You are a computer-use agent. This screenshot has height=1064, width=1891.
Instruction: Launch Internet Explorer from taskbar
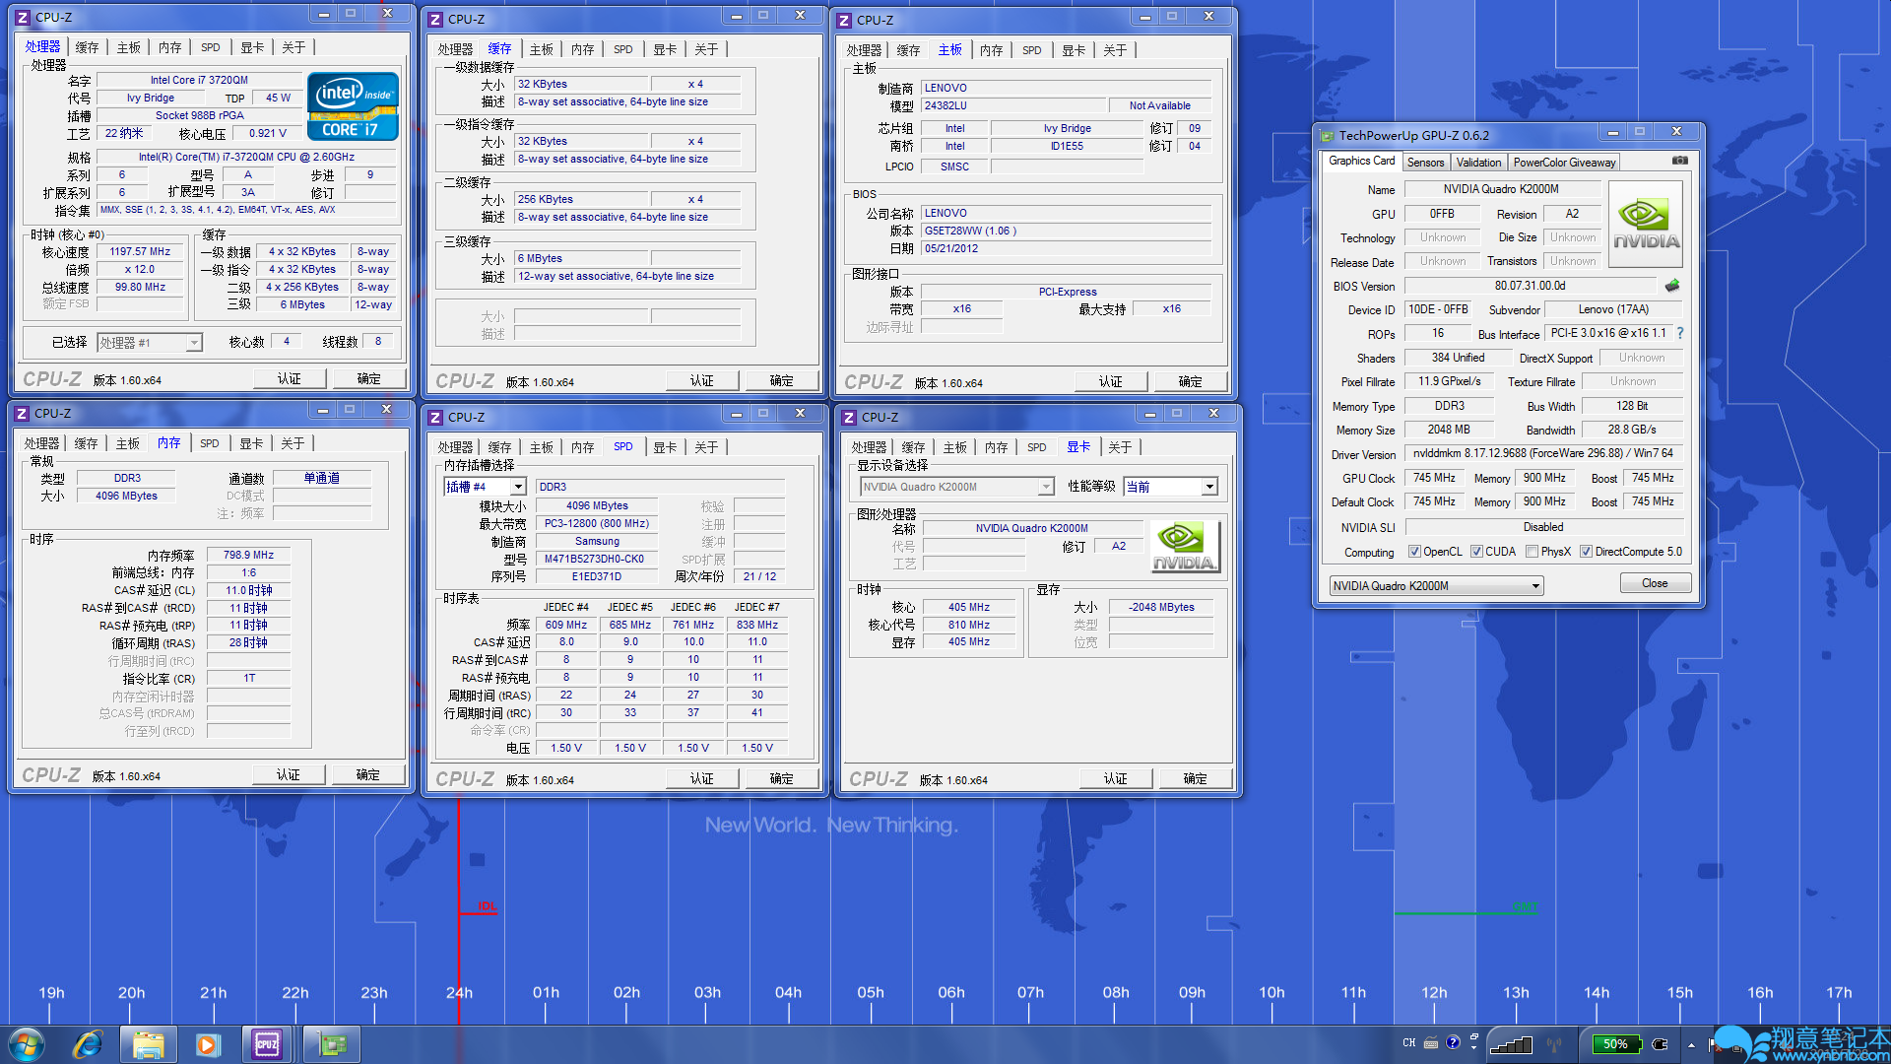point(89,1044)
